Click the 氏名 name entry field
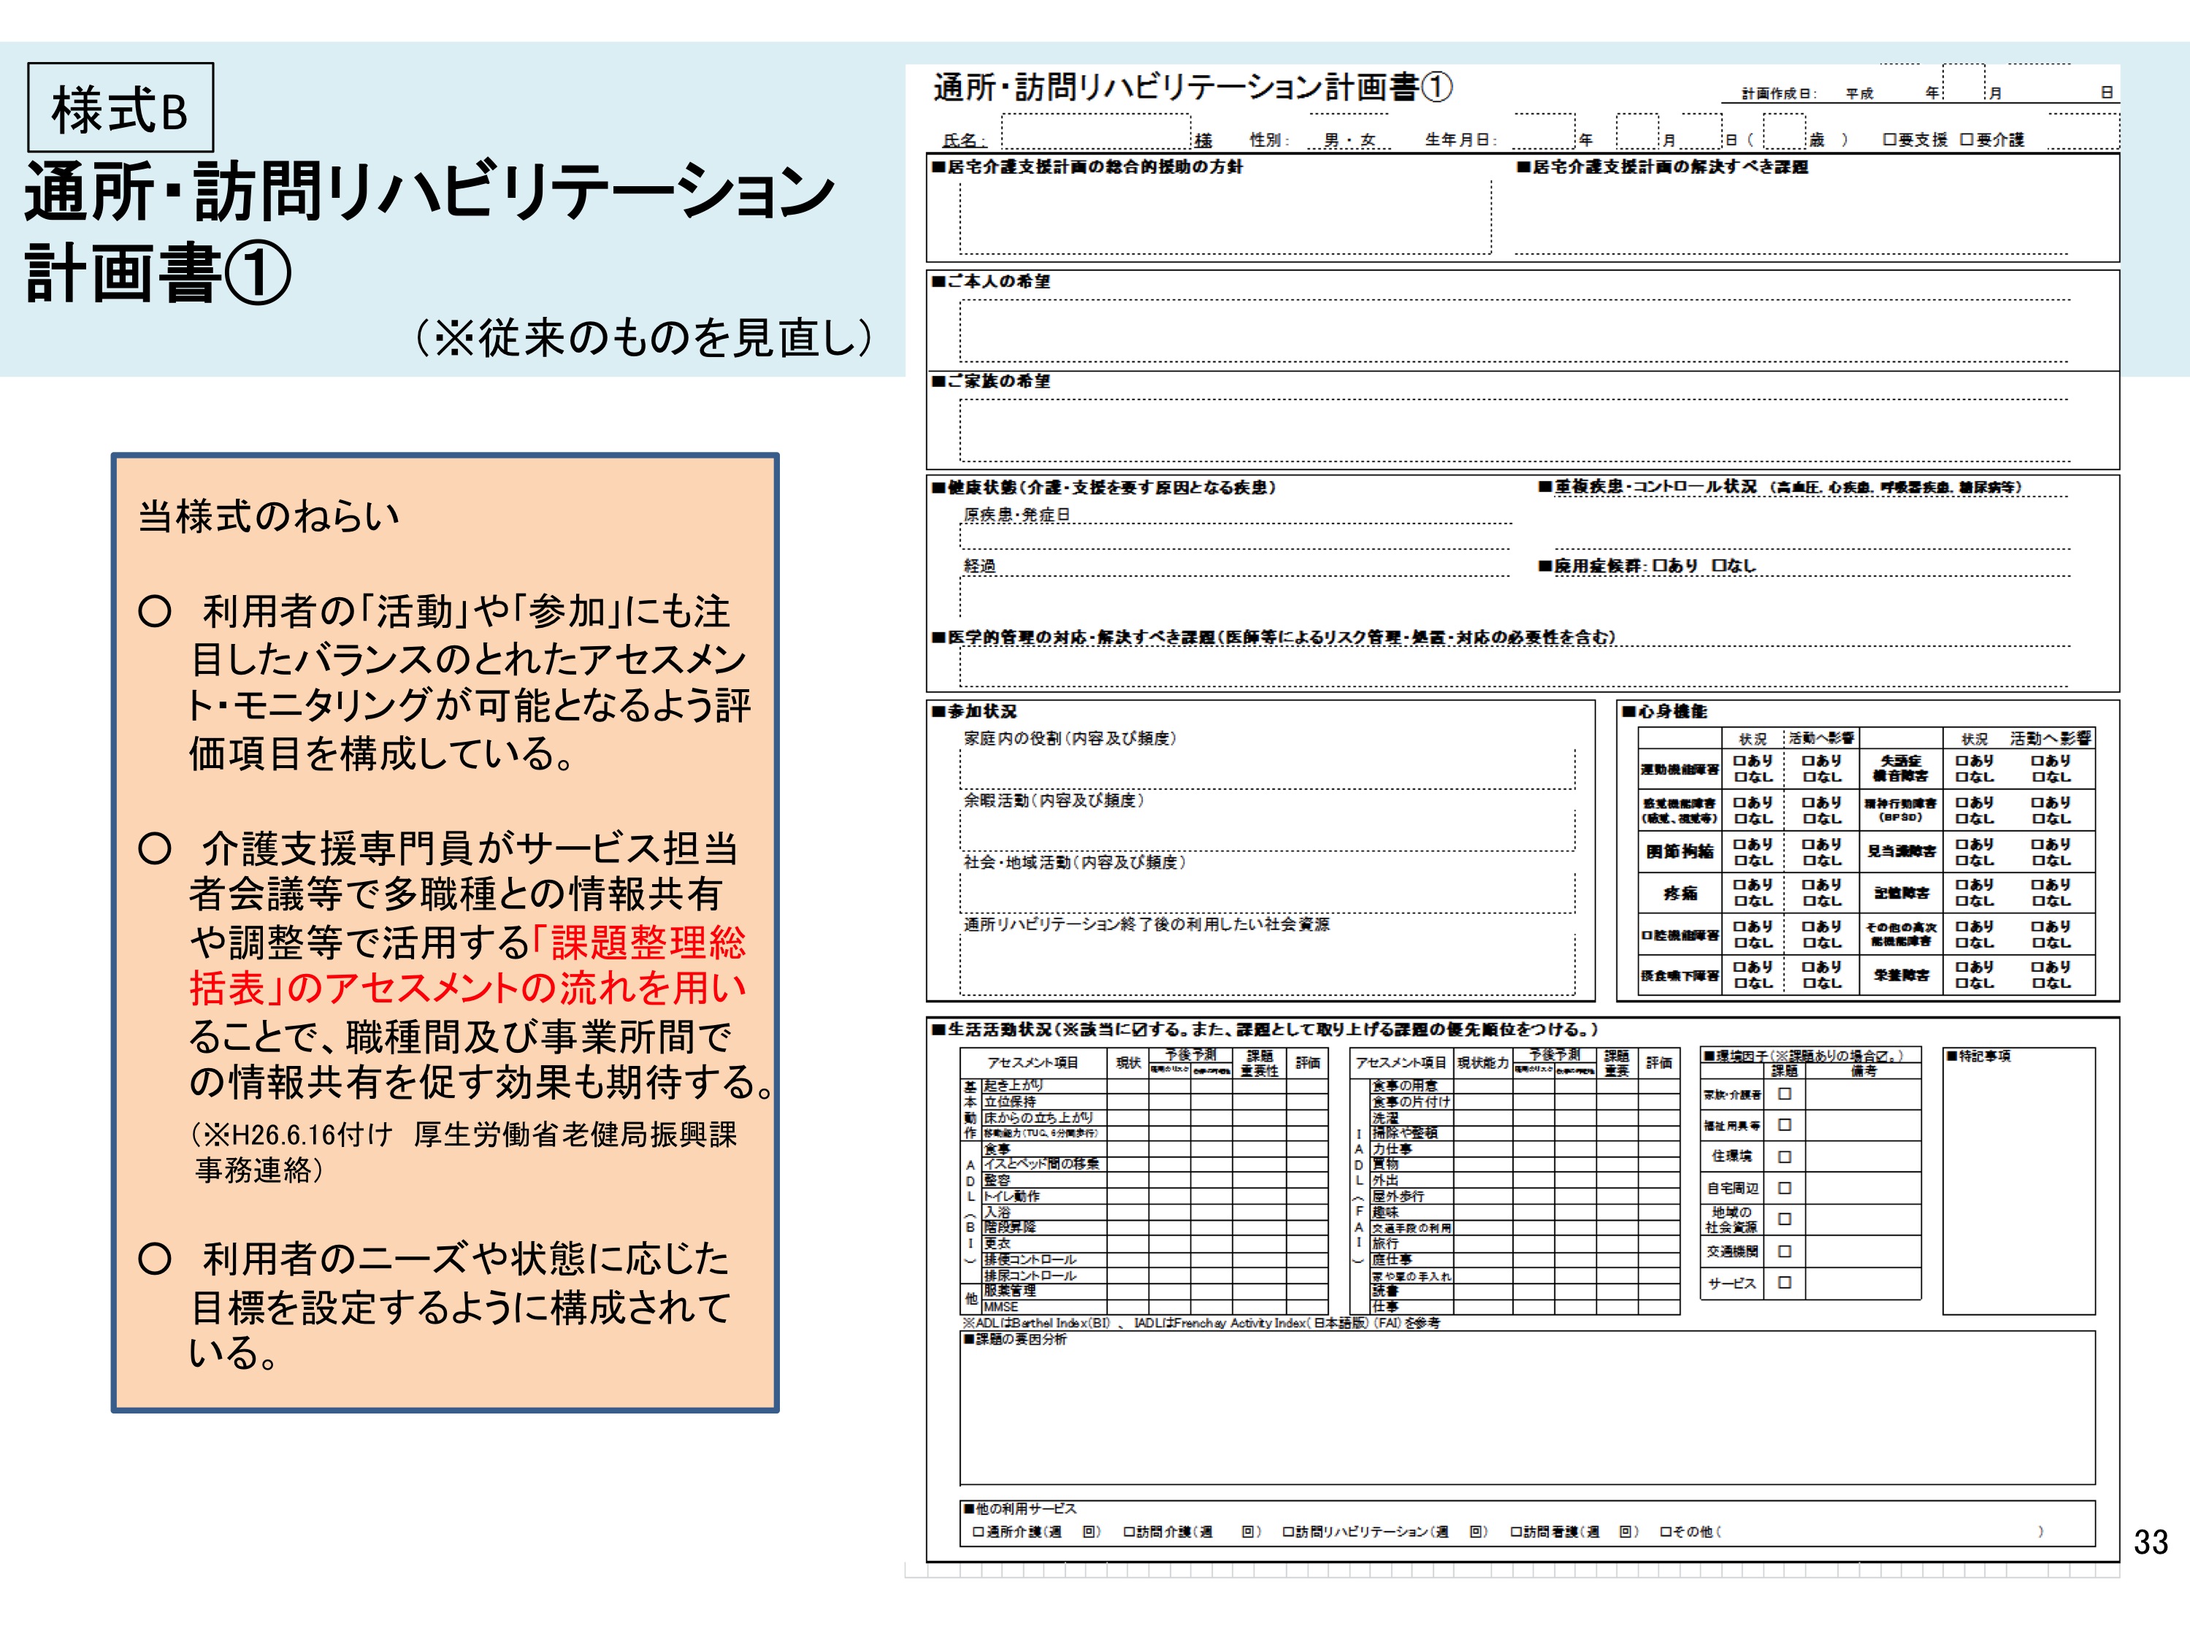The height and width of the screenshot is (1642, 2190). pyautogui.click(x=1096, y=131)
